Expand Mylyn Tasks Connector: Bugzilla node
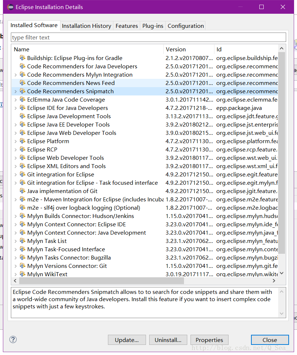The width and height of the screenshot is (297, 355). [x=16, y=258]
